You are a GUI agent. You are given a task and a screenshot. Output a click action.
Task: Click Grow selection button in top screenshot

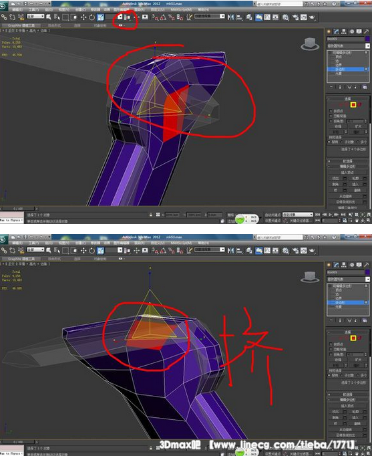click(x=359, y=126)
